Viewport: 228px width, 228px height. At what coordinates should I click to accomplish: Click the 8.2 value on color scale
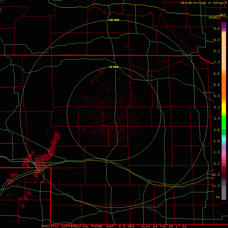pos(217,51)
